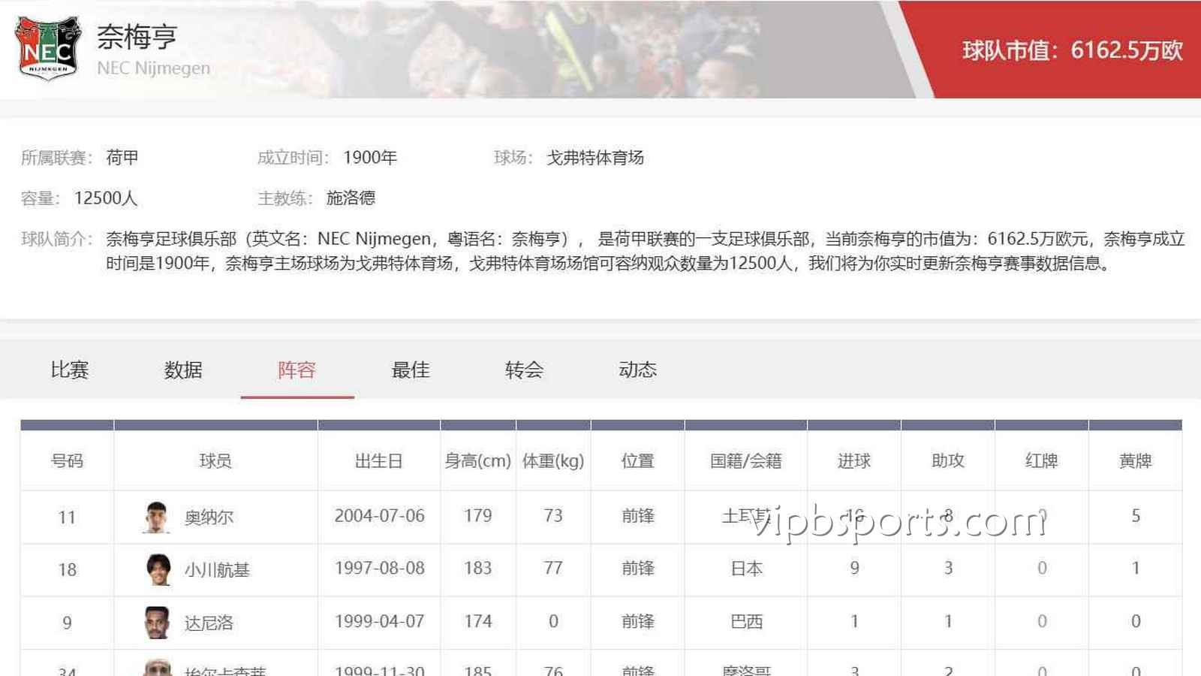
Task: Click the NEC Nijmegen club crest logo
Action: [x=48, y=48]
